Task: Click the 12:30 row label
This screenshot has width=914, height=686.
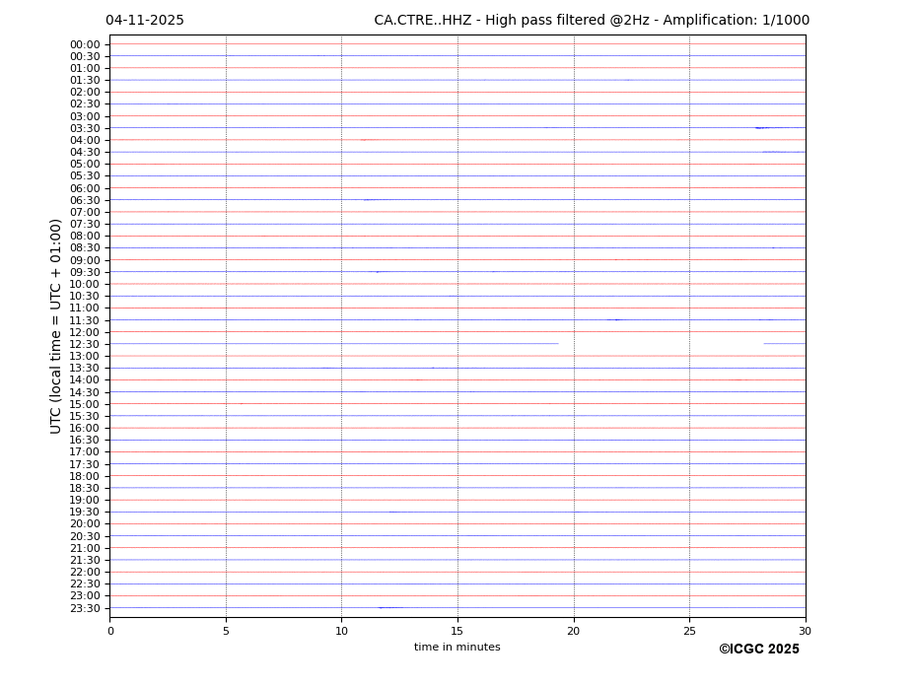Action: (85, 344)
